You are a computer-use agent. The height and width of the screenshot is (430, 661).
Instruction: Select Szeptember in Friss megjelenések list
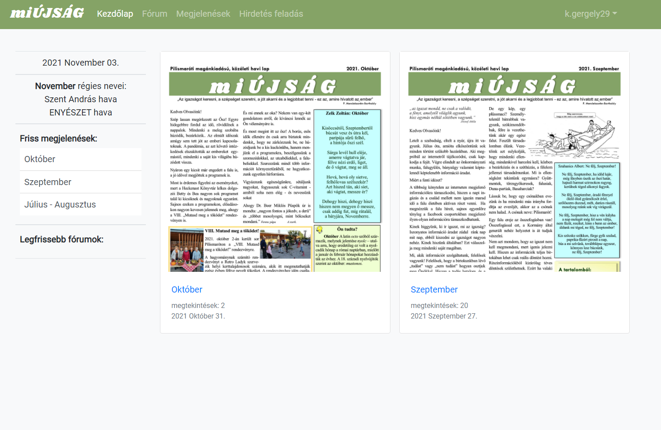pyautogui.click(x=81, y=182)
